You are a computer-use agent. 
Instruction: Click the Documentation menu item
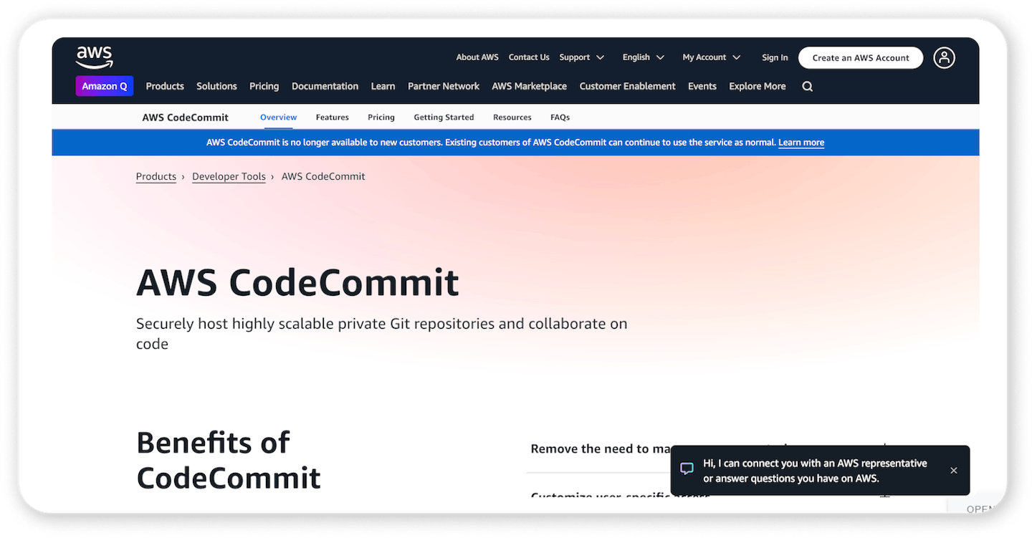point(325,85)
